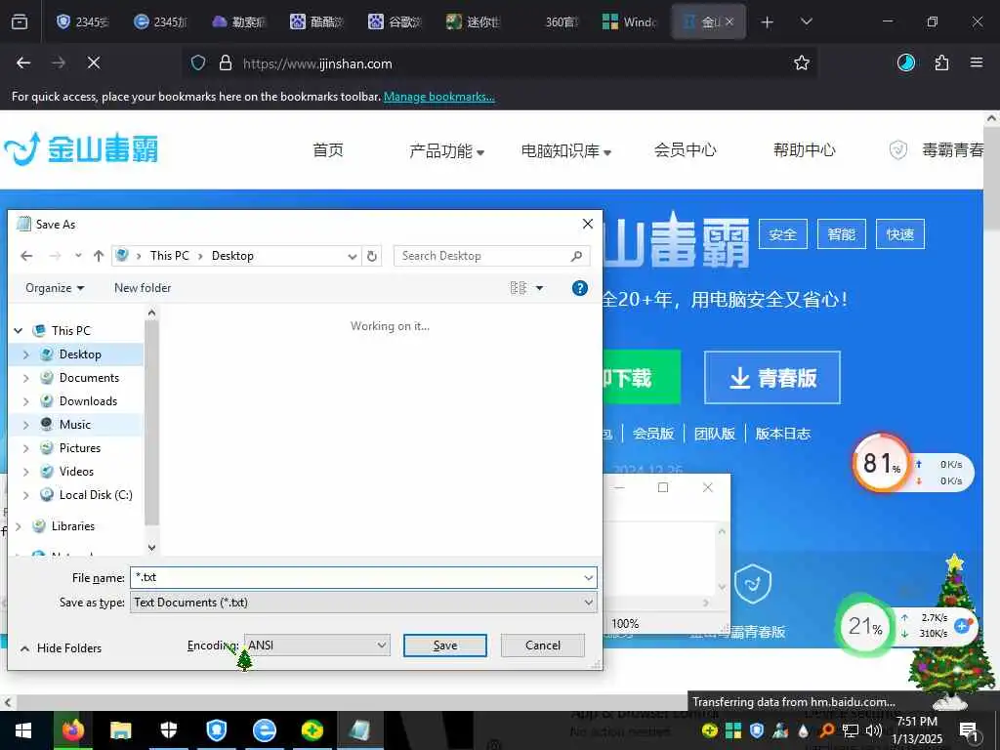Open the Firefox hamburger application menu
The height and width of the screenshot is (750, 1000).
point(977,62)
